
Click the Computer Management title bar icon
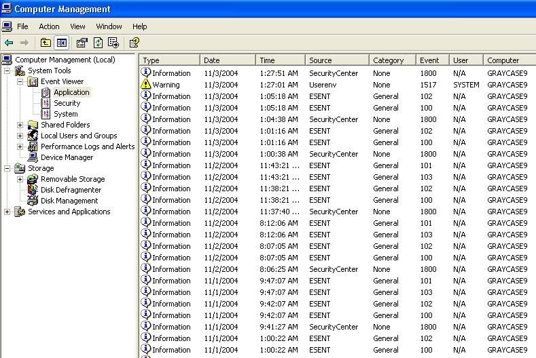pos(7,8)
